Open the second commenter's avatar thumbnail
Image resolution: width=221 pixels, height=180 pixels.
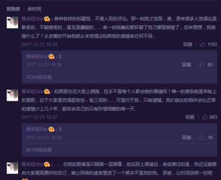tap(13, 95)
